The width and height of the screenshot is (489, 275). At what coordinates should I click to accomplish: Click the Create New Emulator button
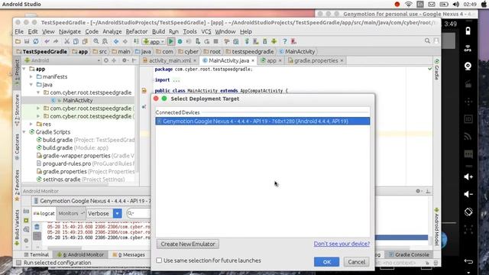(x=188, y=244)
